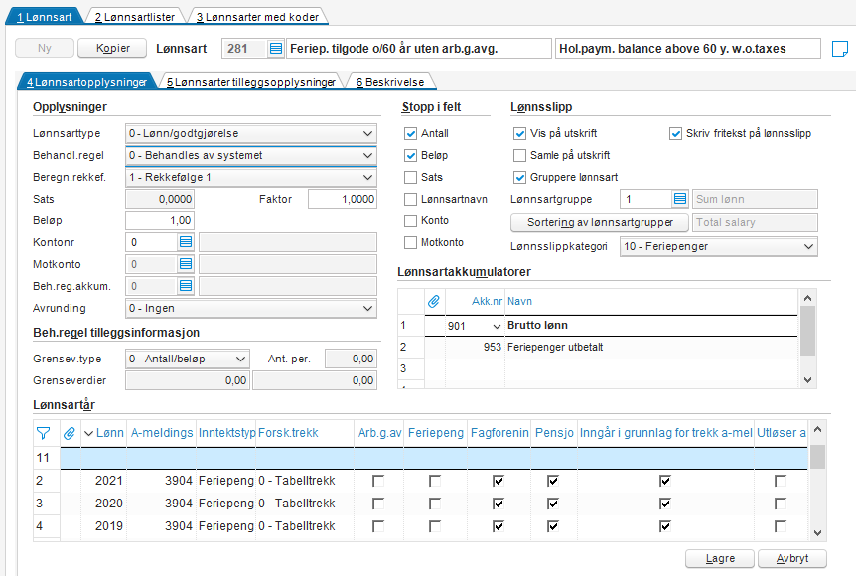Toggle Utløser checkbox for year 2019
Viewport: 856px width, 576px height.
point(781,526)
